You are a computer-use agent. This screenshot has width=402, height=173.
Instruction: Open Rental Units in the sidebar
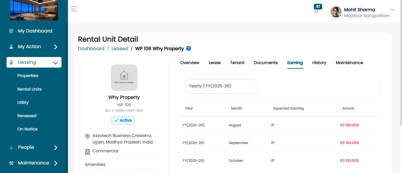point(30,89)
